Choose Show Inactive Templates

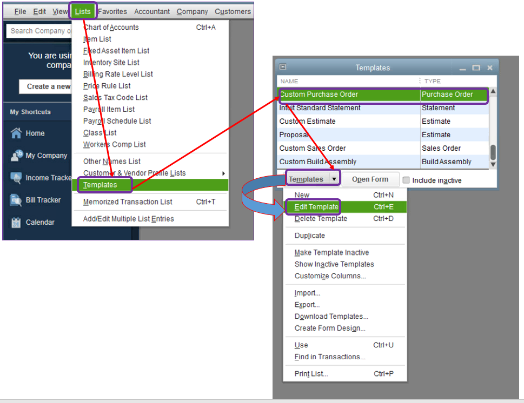click(345, 264)
